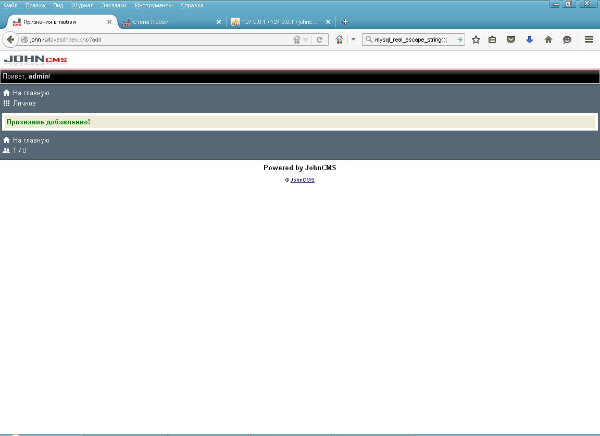Reload the page with the refresh icon
Viewport: 600px width, 436px height.
[319, 40]
